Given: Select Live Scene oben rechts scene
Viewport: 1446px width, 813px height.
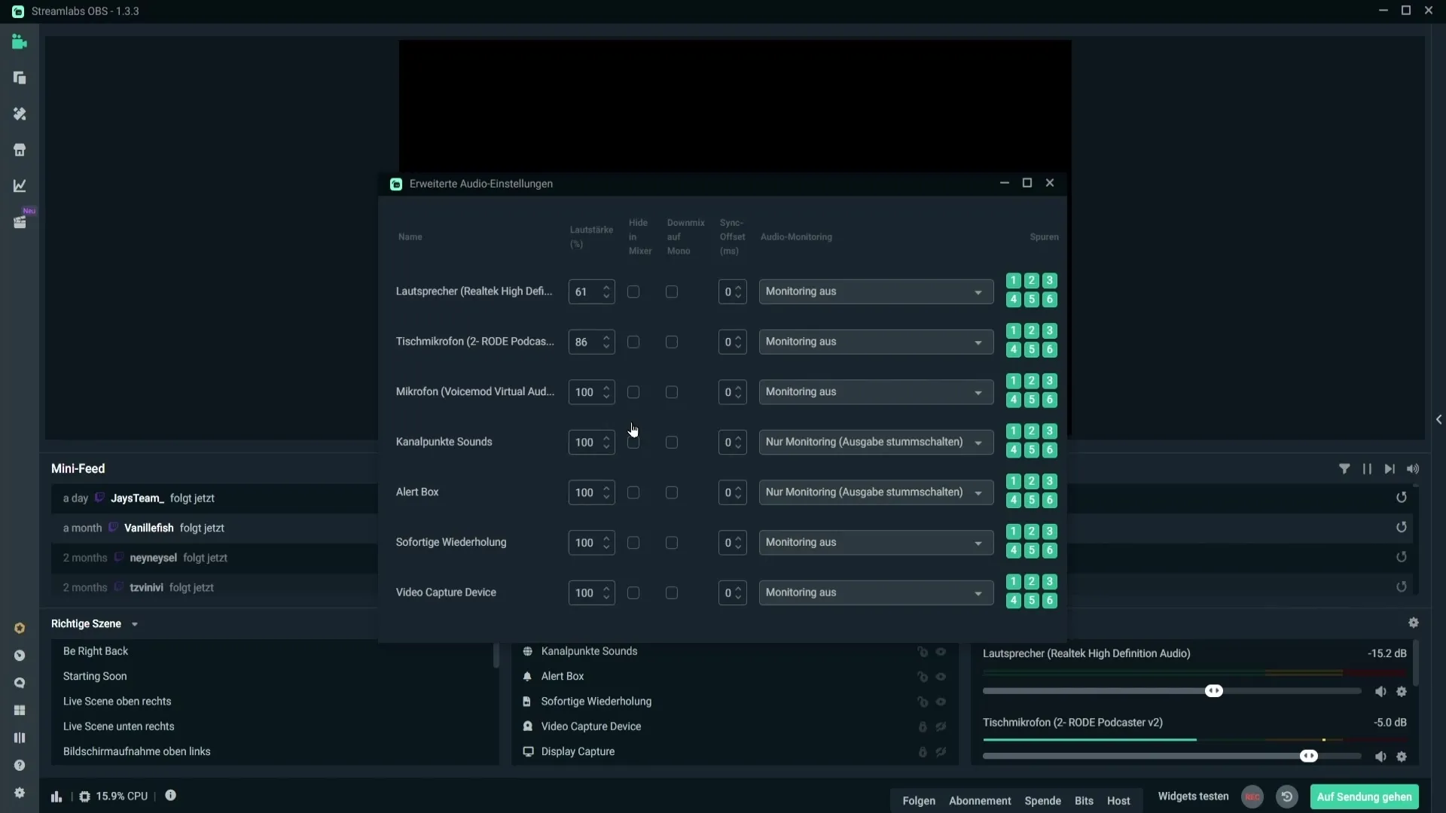Looking at the screenshot, I should [x=116, y=700].
